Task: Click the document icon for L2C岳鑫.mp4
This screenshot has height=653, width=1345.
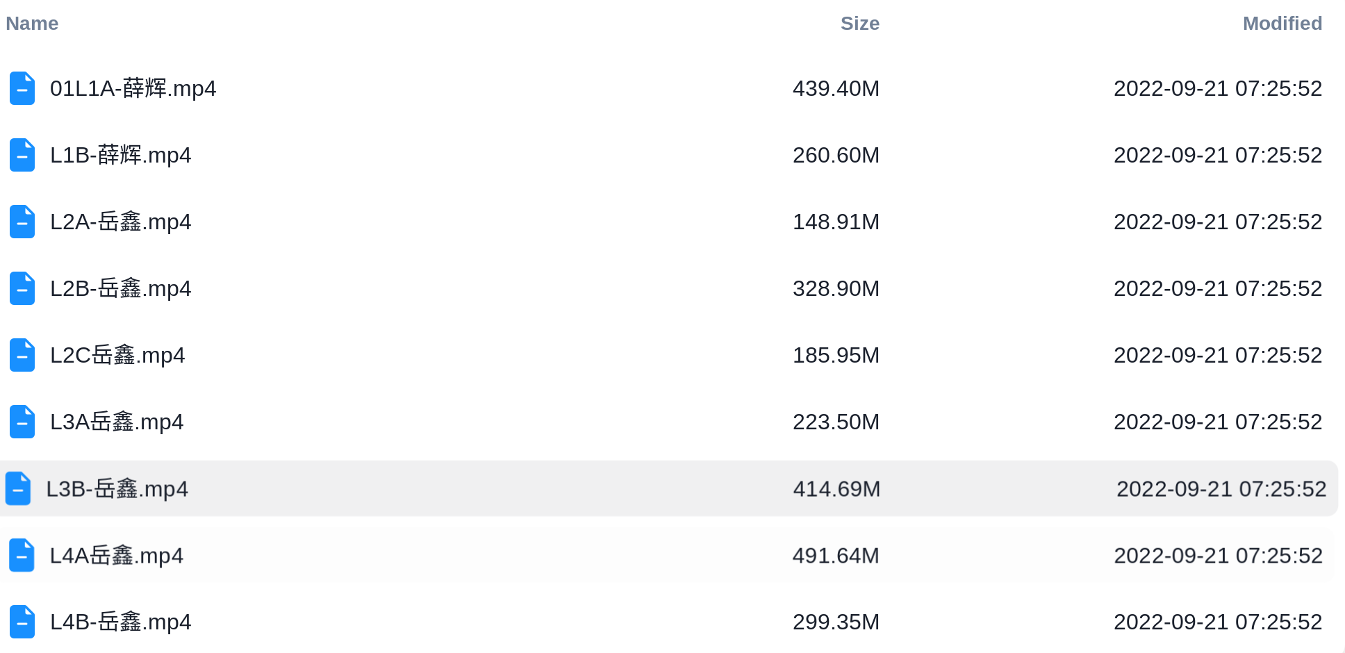Action: 22,355
